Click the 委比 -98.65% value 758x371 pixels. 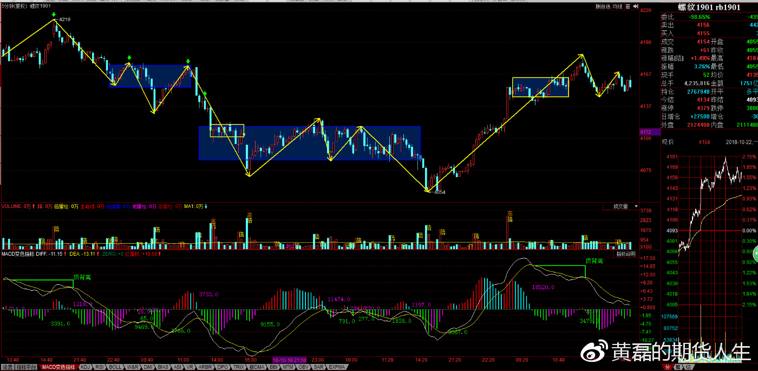coord(699,17)
